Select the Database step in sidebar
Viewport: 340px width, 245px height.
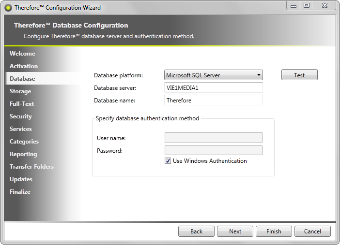pos(22,79)
